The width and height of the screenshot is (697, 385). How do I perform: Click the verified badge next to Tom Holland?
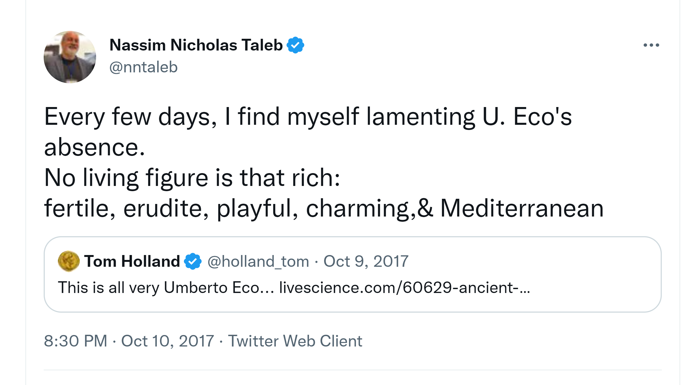[193, 261]
